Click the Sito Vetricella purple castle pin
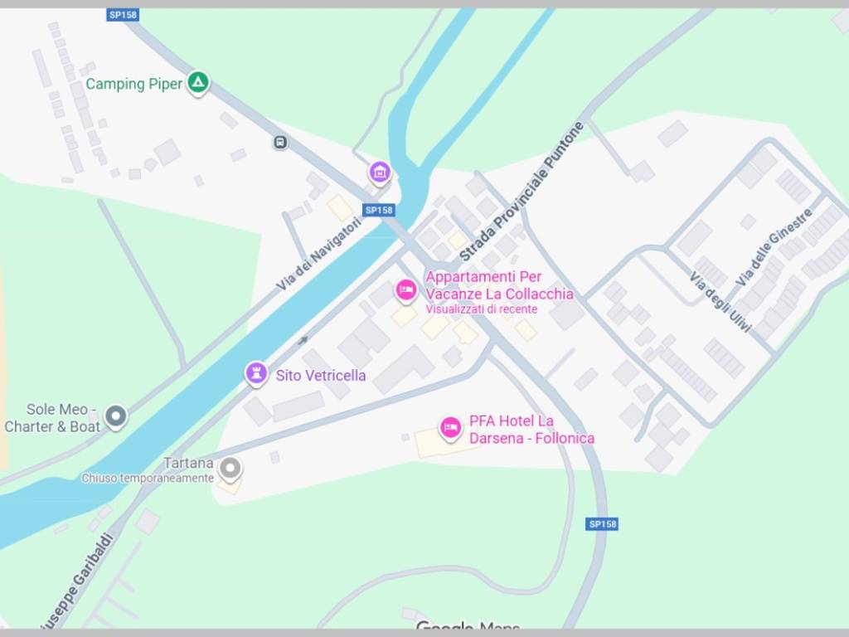The height and width of the screenshot is (637, 849). point(256,374)
